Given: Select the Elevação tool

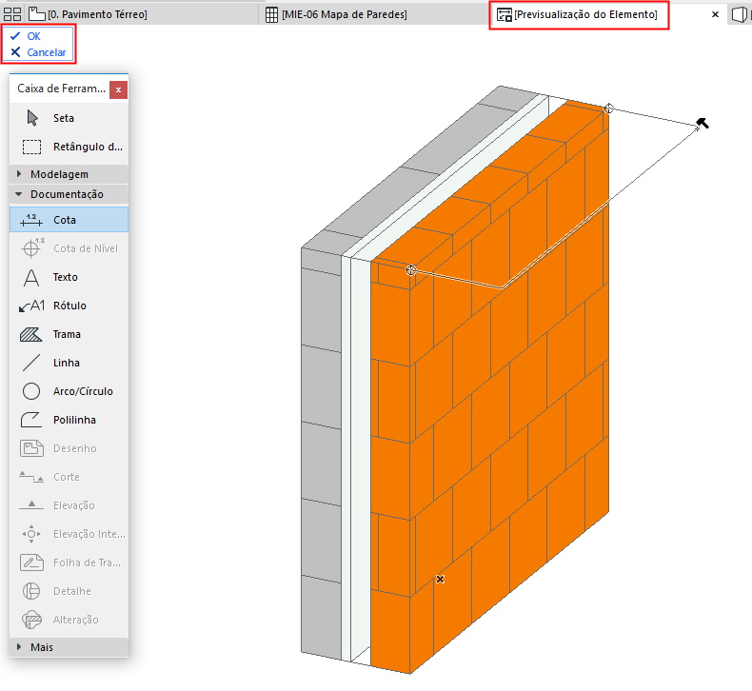Looking at the screenshot, I should pyautogui.click(x=69, y=505).
